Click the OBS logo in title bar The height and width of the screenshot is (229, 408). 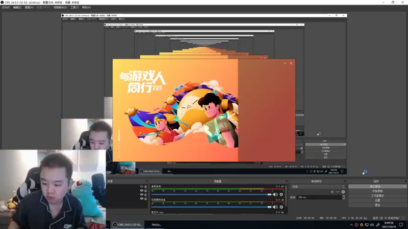point(3,3)
